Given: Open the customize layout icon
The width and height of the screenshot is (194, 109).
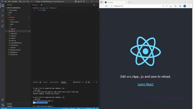Looking at the screenshot, I should coord(84,2).
